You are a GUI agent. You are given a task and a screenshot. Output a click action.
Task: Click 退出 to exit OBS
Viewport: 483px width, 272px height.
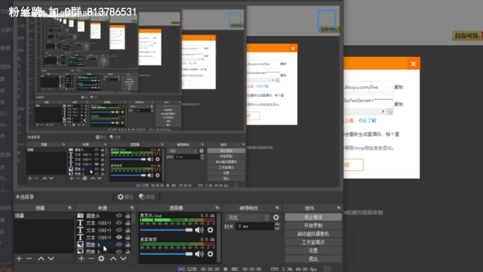[313, 259]
